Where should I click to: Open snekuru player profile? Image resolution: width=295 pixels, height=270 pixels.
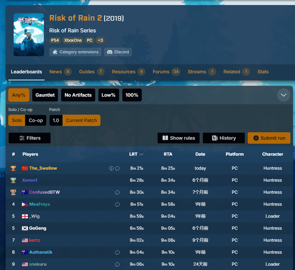click(38, 264)
